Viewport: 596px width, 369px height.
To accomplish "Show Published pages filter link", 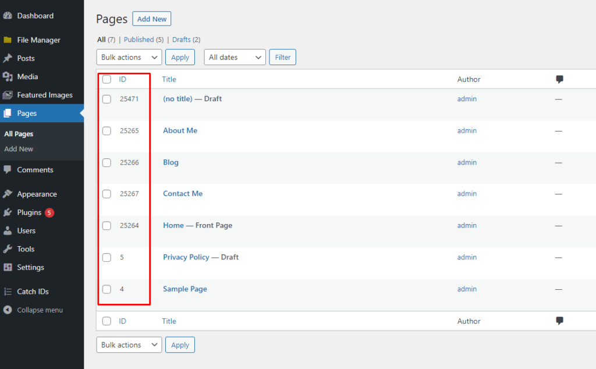I will click(139, 40).
